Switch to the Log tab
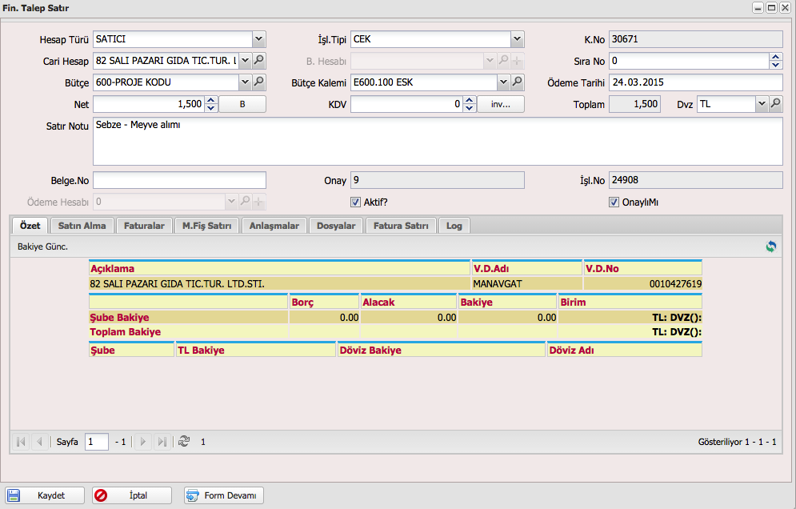 click(x=454, y=226)
